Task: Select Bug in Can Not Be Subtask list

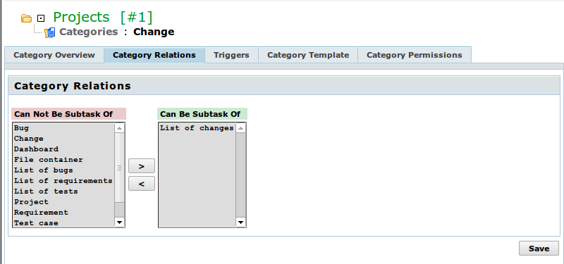Action: (x=63, y=128)
